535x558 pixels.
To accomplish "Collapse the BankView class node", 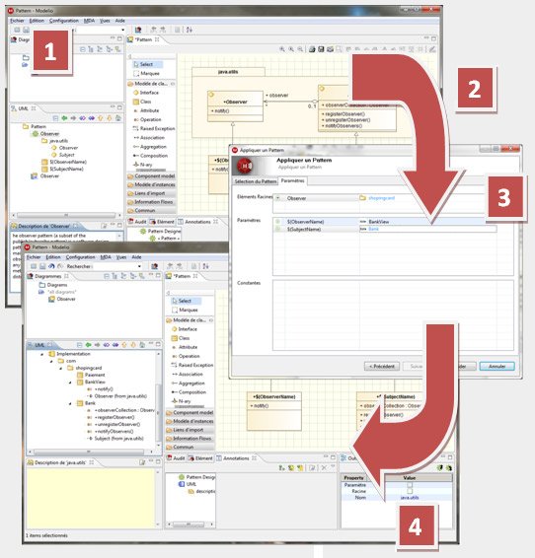I will point(70,383).
